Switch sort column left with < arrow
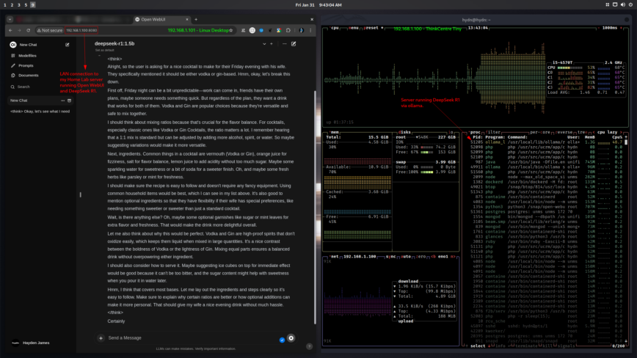637x358 pixels. coord(594,132)
